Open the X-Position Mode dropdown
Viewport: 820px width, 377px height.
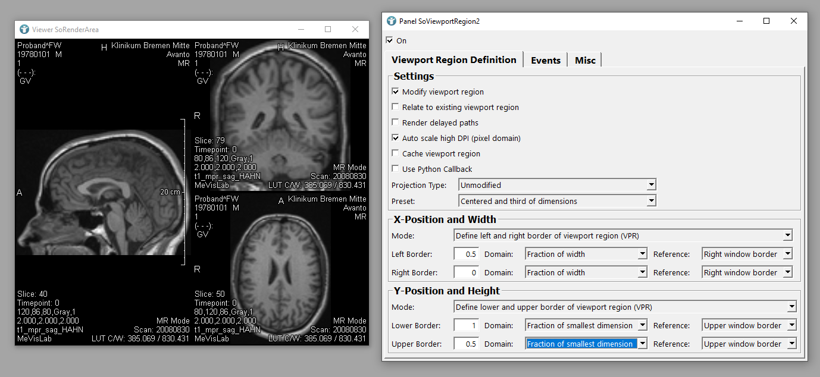(x=622, y=235)
